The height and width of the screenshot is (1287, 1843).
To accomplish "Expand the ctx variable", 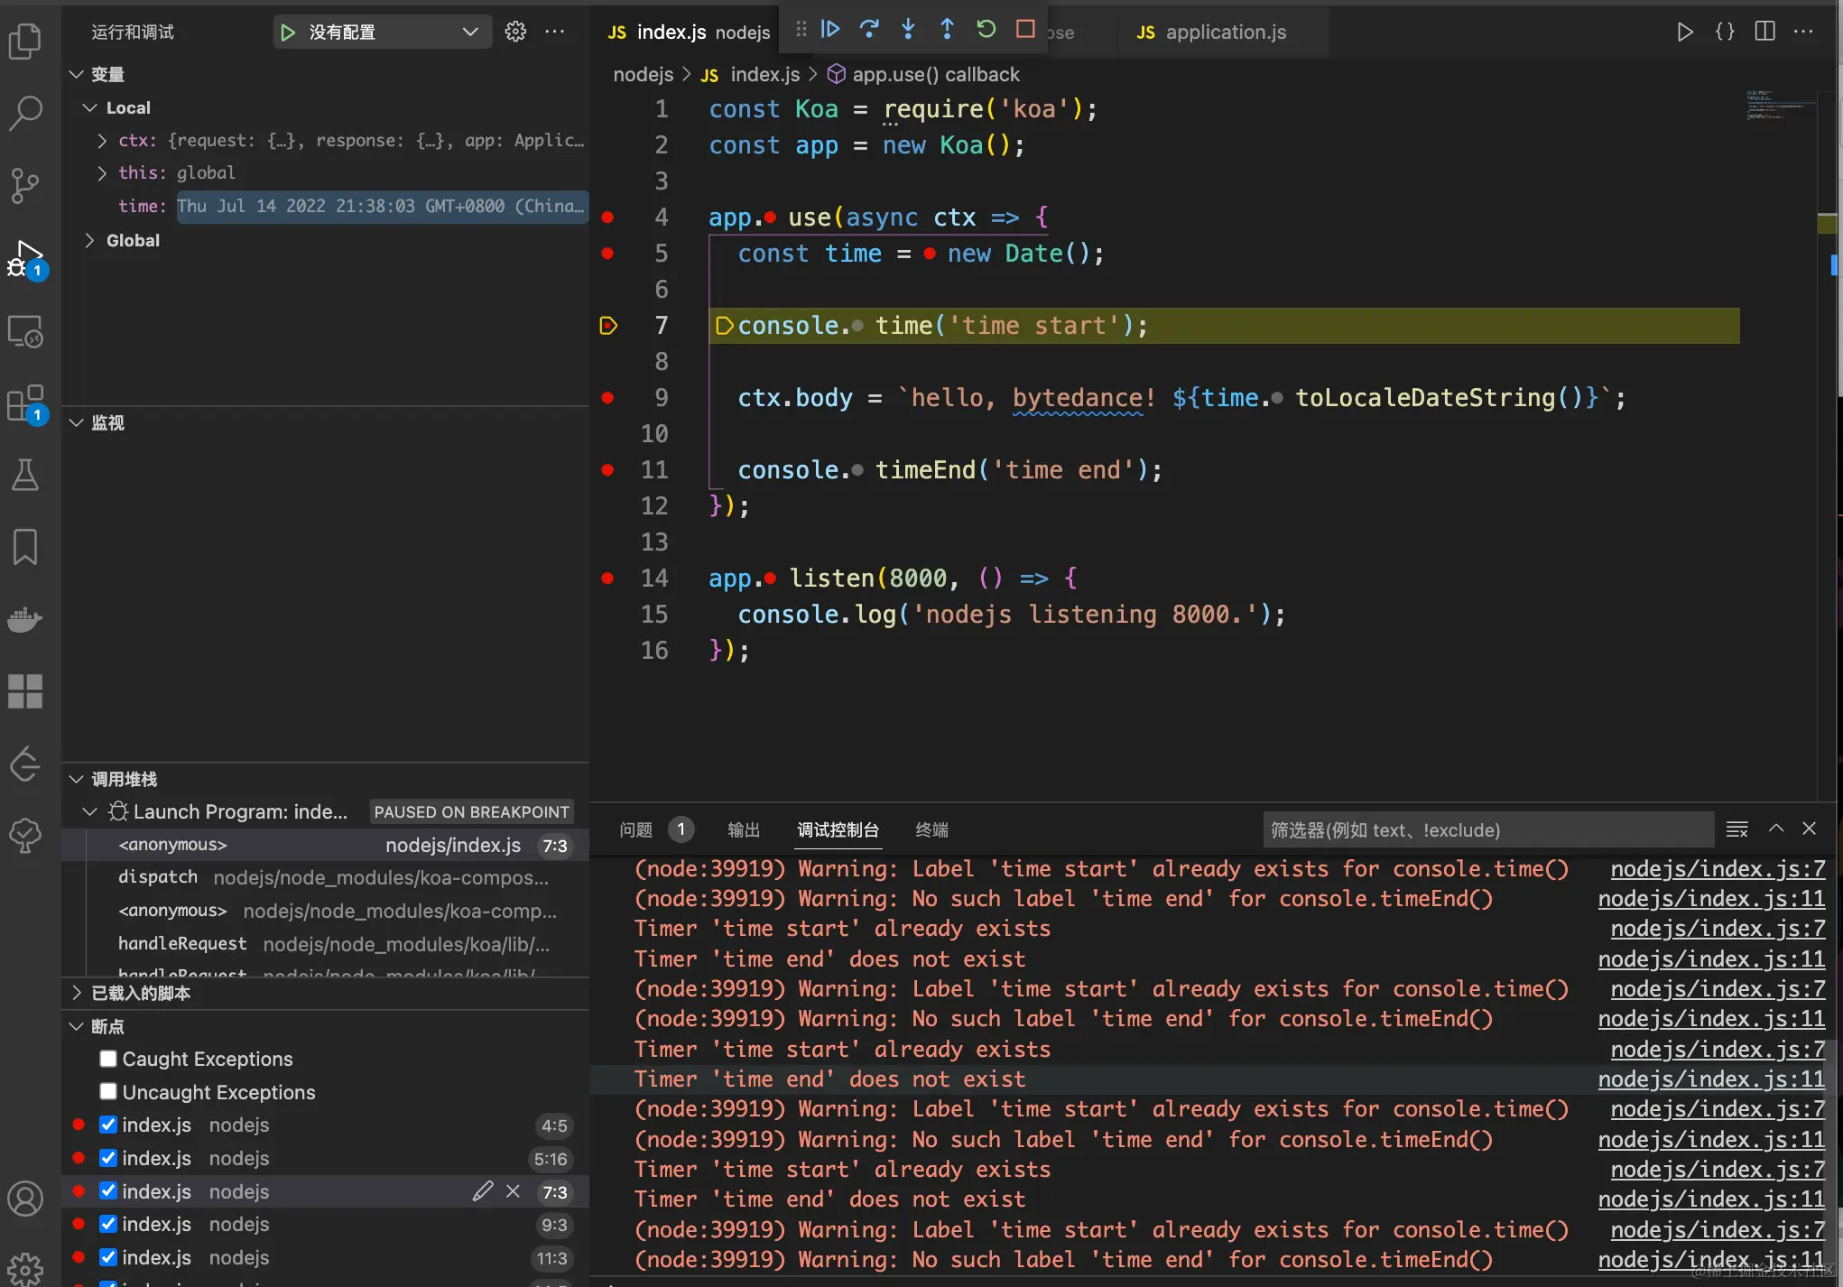I will tap(102, 141).
